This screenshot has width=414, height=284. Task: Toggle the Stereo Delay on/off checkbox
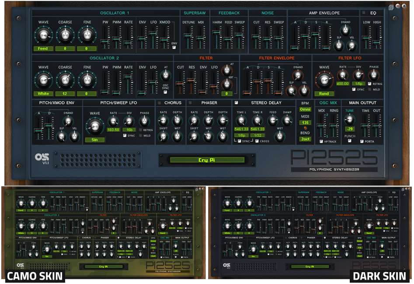(237, 103)
